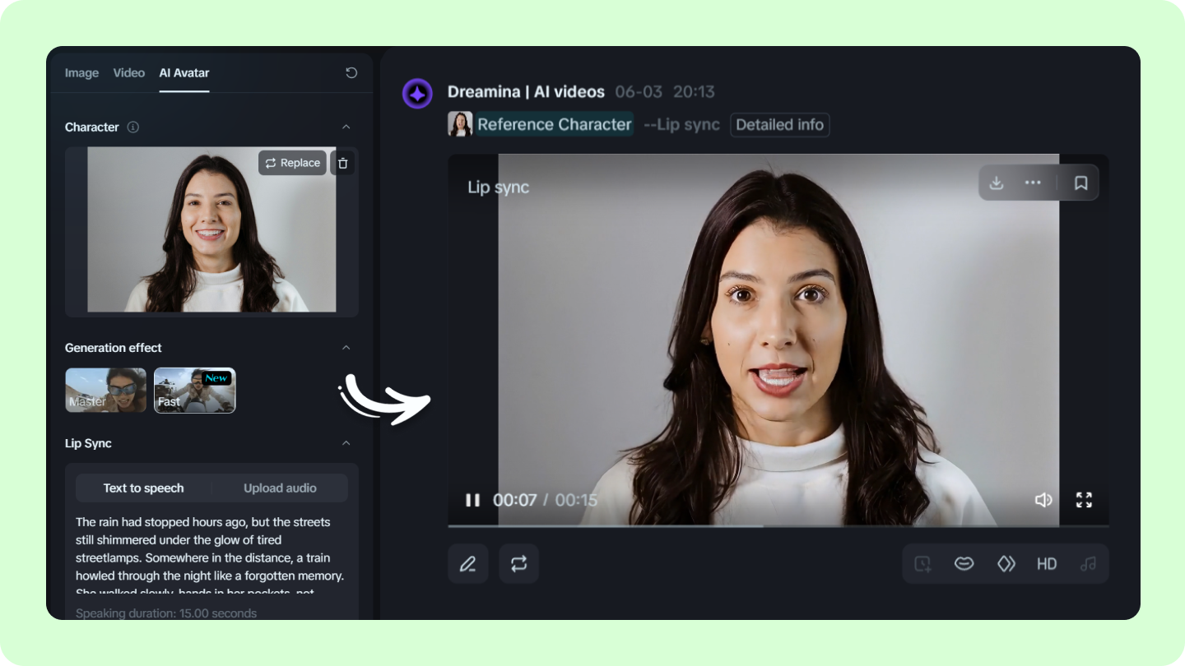
Task: Click the extend duration icon below the video
Action: [922, 563]
